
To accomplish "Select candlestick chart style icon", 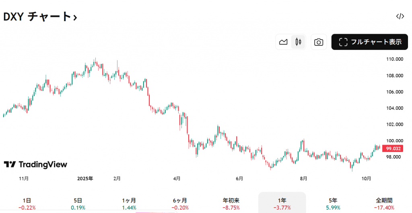I will (298, 42).
